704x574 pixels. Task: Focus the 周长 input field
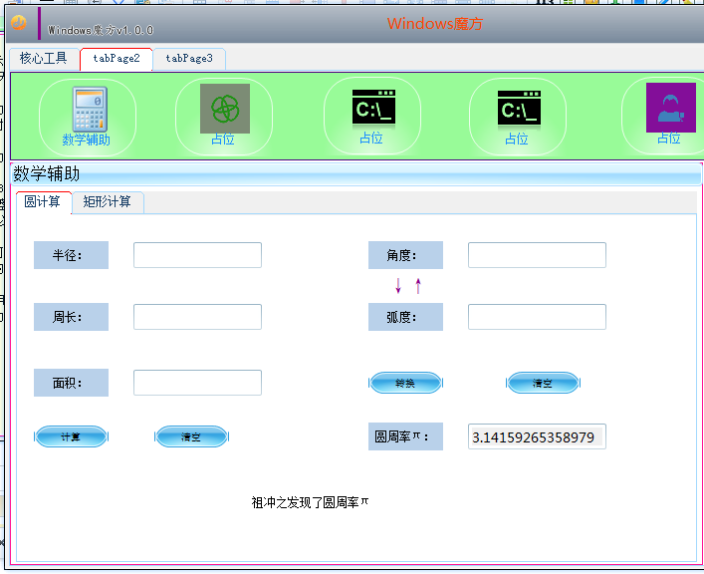coord(197,317)
